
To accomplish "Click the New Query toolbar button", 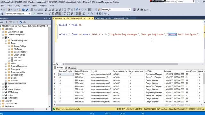I will click(x=37, y=10).
